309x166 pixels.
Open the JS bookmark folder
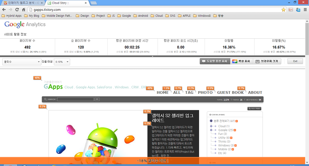(111, 15)
